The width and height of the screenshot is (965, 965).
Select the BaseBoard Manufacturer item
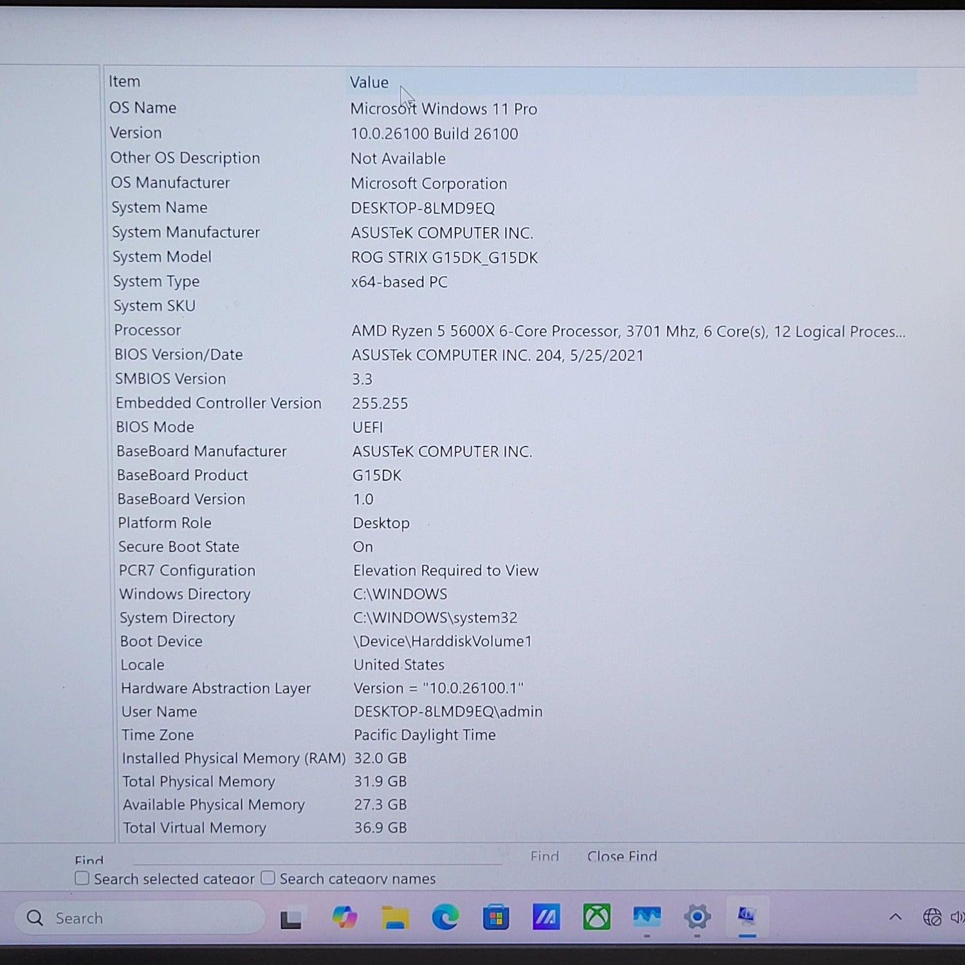coord(201,451)
